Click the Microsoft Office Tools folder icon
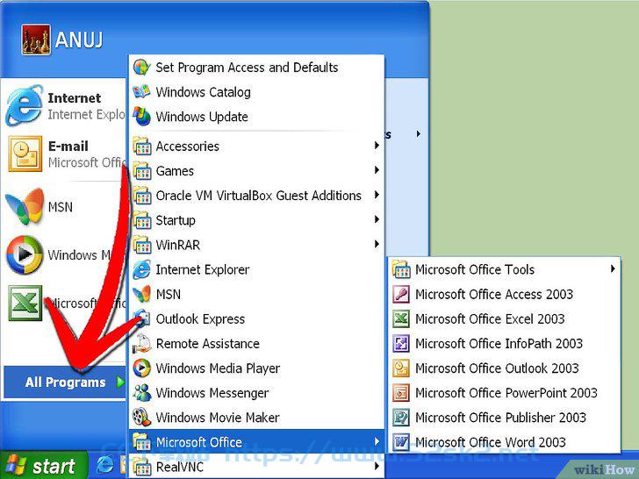Image resolution: width=639 pixels, height=479 pixels. tap(401, 269)
